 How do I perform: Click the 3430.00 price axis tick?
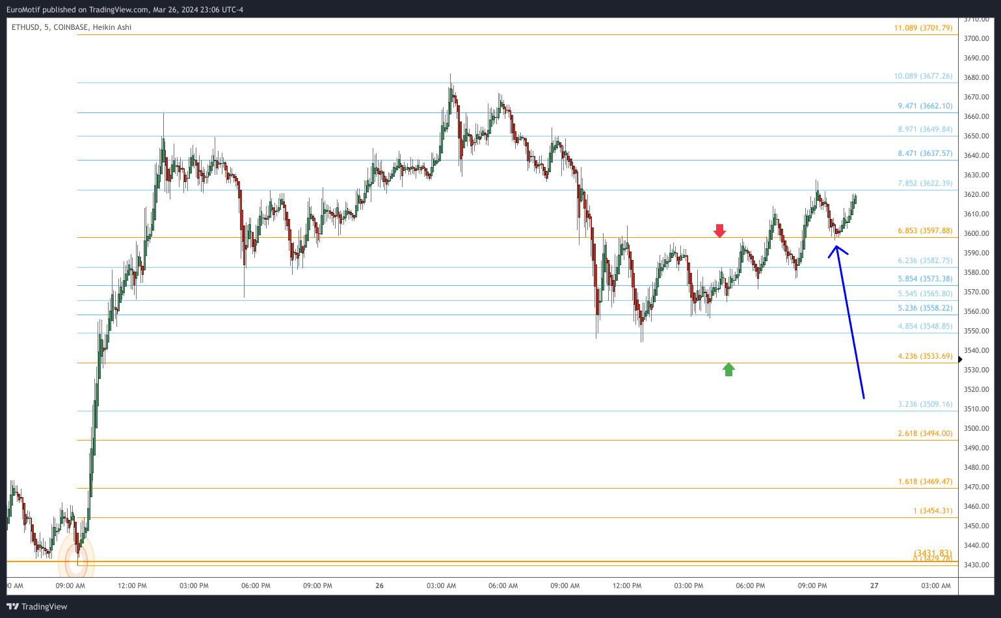(977, 565)
